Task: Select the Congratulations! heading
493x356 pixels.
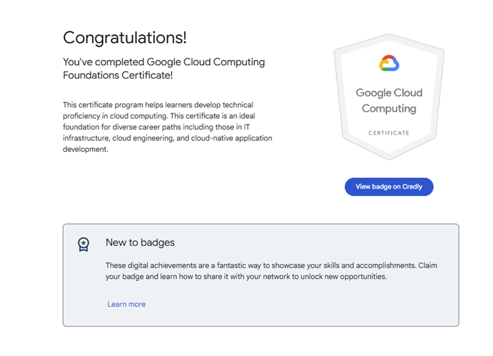Action: click(x=125, y=38)
